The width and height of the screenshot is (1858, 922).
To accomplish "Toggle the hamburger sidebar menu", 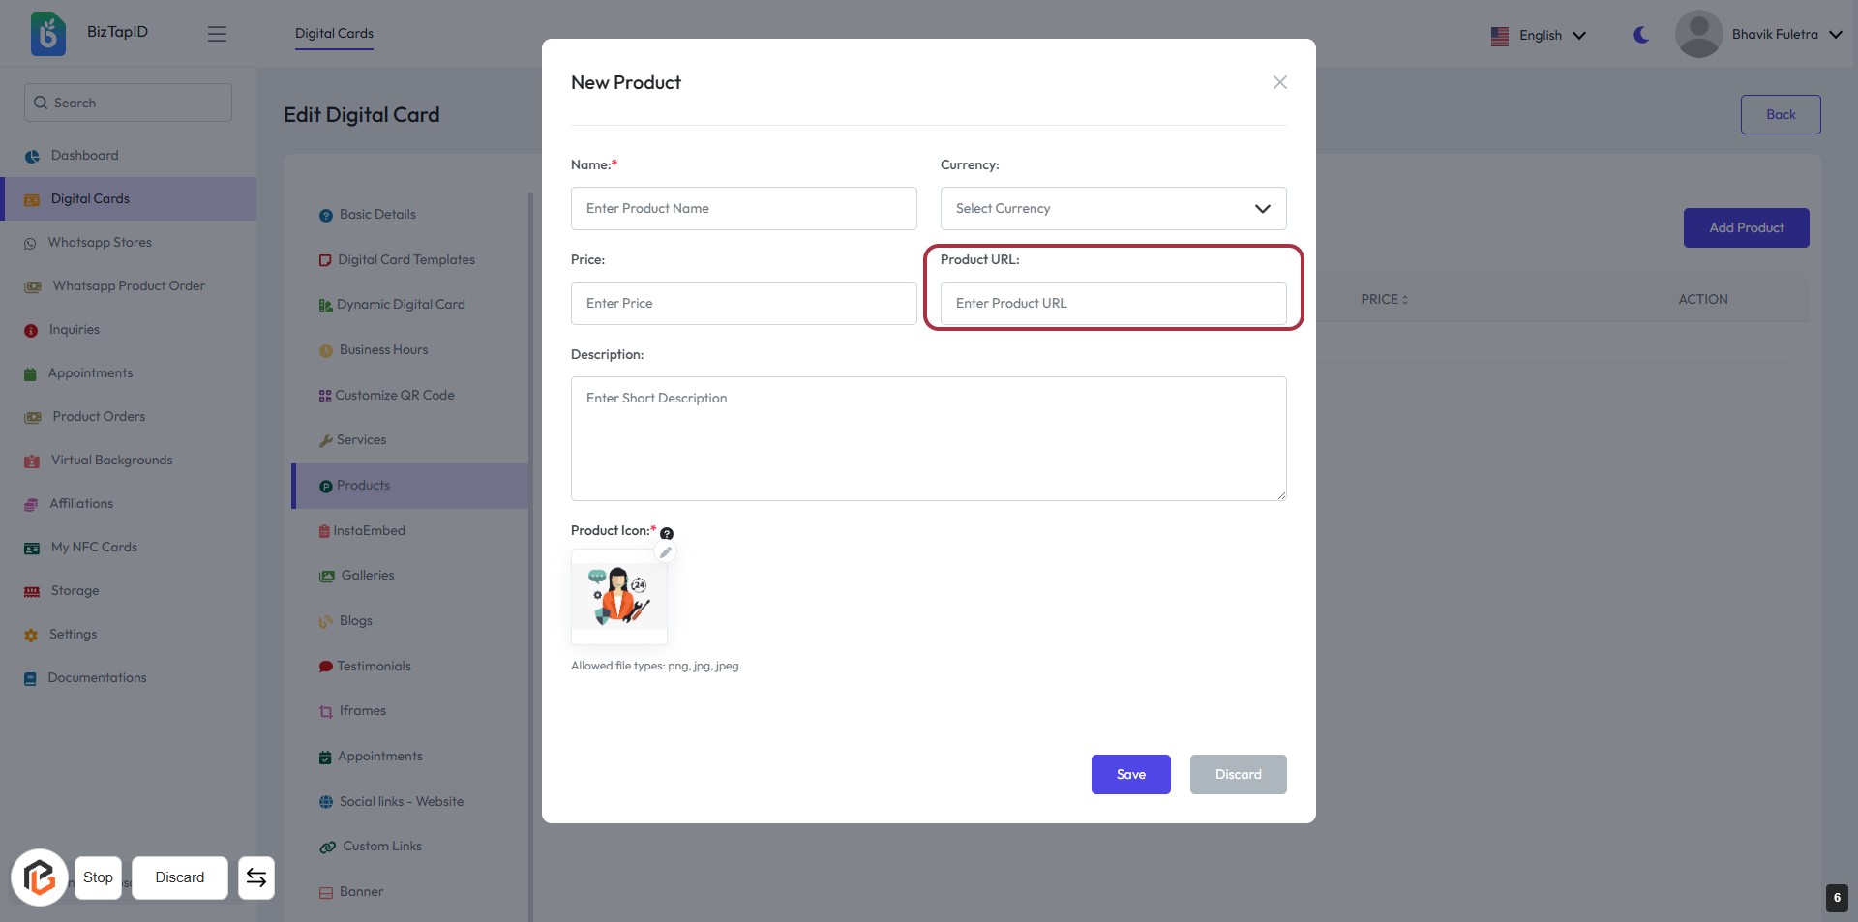I will click(x=217, y=34).
